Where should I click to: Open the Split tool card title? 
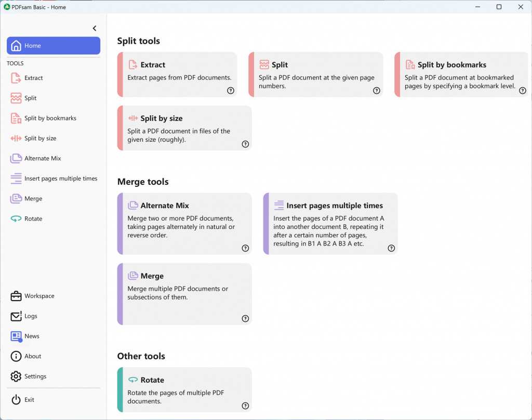pos(280,65)
